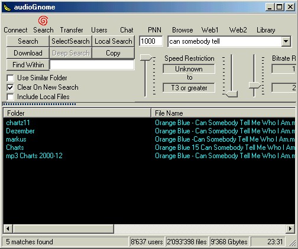Minimize the audioGnome window
This screenshot has height=249, width=298.
[270, 7]
